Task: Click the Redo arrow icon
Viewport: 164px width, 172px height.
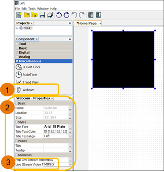Action: tap(82, 15)
